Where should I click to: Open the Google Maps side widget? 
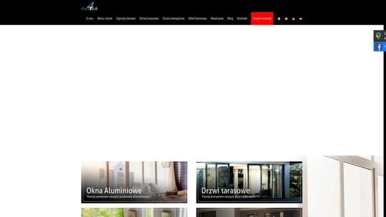[379, 36]
